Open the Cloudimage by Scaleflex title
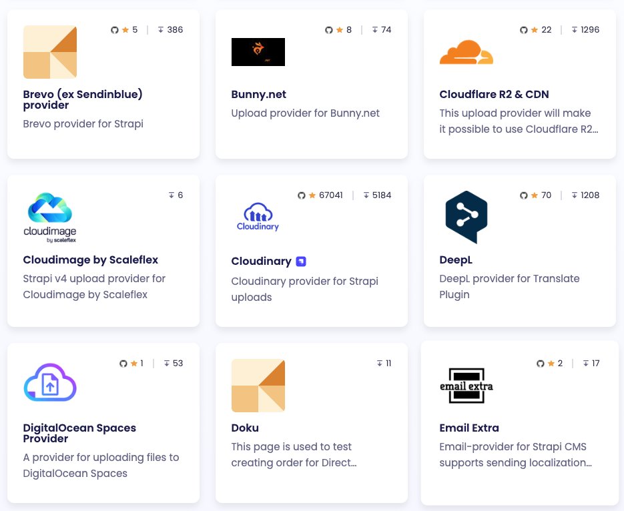Image resolution: width=624 pixels, height=511 pixels. (91, 260)
